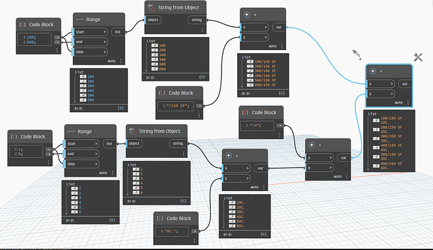Click the string output port on the lower String from Object
The image size is (433, 250).
(x=178, y=143)
